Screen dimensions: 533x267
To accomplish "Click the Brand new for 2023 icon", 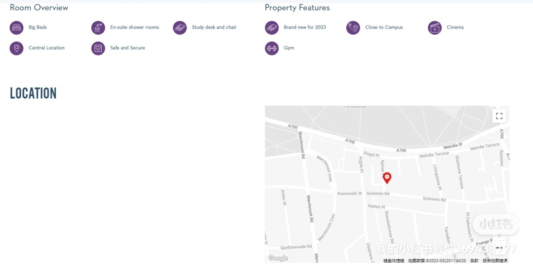I will tap(272, 28).
